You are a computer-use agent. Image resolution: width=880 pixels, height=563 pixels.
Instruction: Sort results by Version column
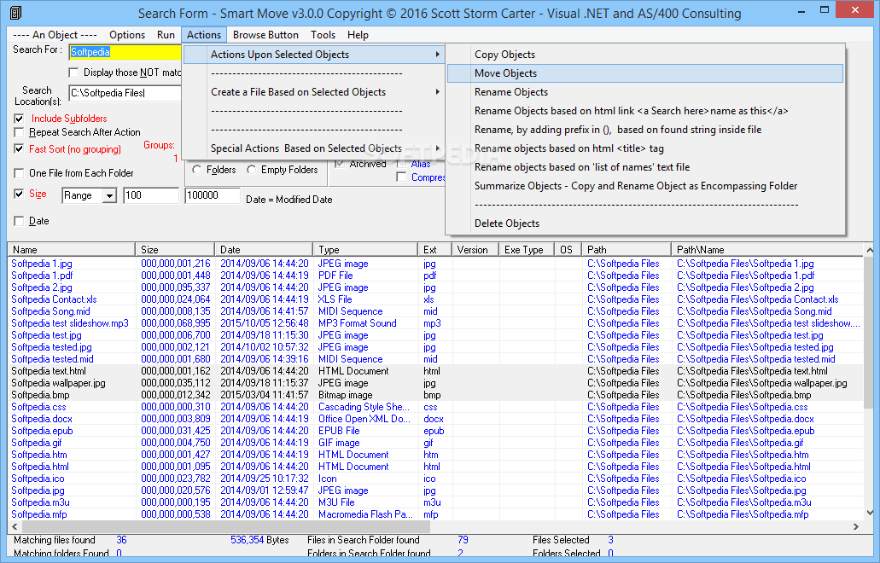coord(475,250)
